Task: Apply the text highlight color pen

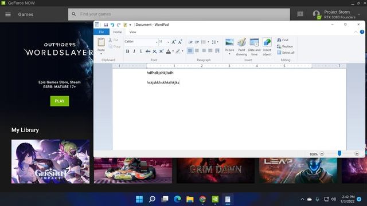Action: pos(178,51)
